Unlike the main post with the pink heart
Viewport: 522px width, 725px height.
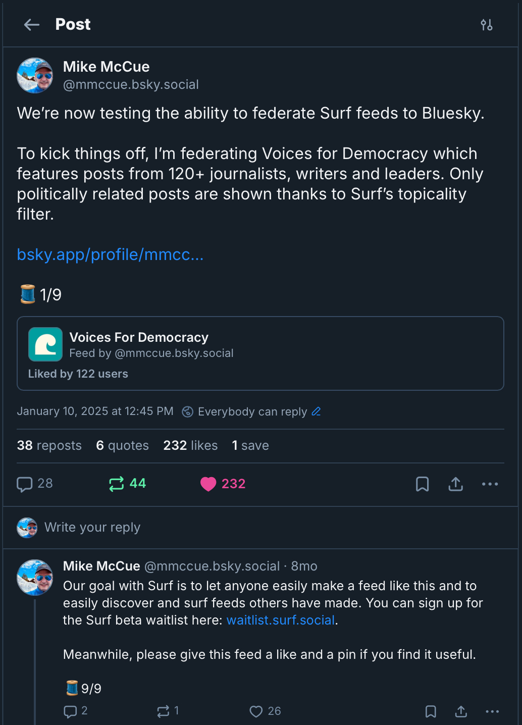pos(208,484)
